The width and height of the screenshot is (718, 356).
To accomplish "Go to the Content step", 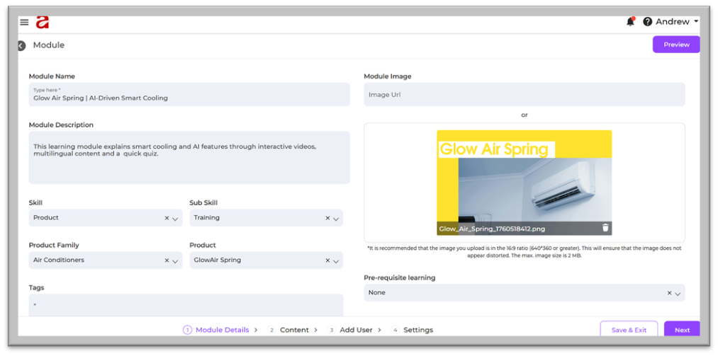I will point(293,330).
